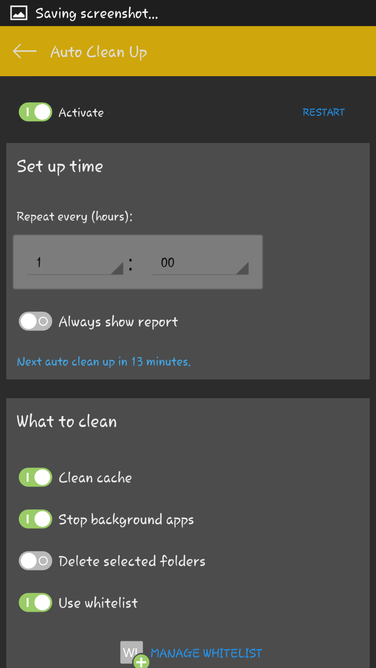Image resolution: width=376 pixels, height=668 pixels.
Task: Disable Use whitelist option
Action: pyautogui.click(x=35, y=602)
